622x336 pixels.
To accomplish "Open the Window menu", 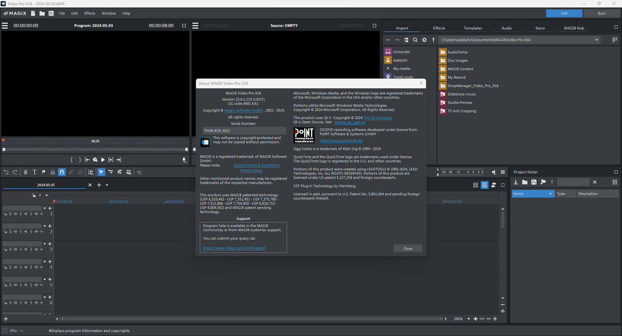I will point(109,13).
